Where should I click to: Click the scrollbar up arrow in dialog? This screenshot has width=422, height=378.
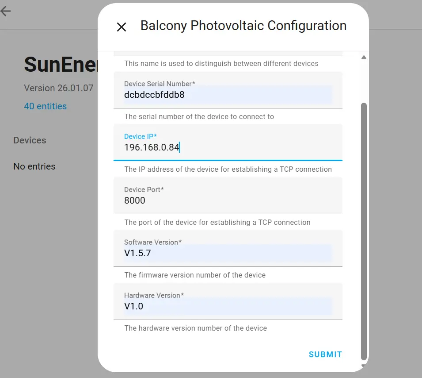click(x=364, y=58)
